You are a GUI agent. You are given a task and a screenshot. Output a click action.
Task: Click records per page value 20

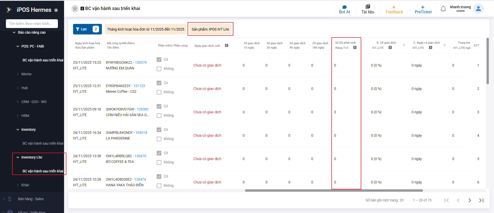tap(401, 200)
